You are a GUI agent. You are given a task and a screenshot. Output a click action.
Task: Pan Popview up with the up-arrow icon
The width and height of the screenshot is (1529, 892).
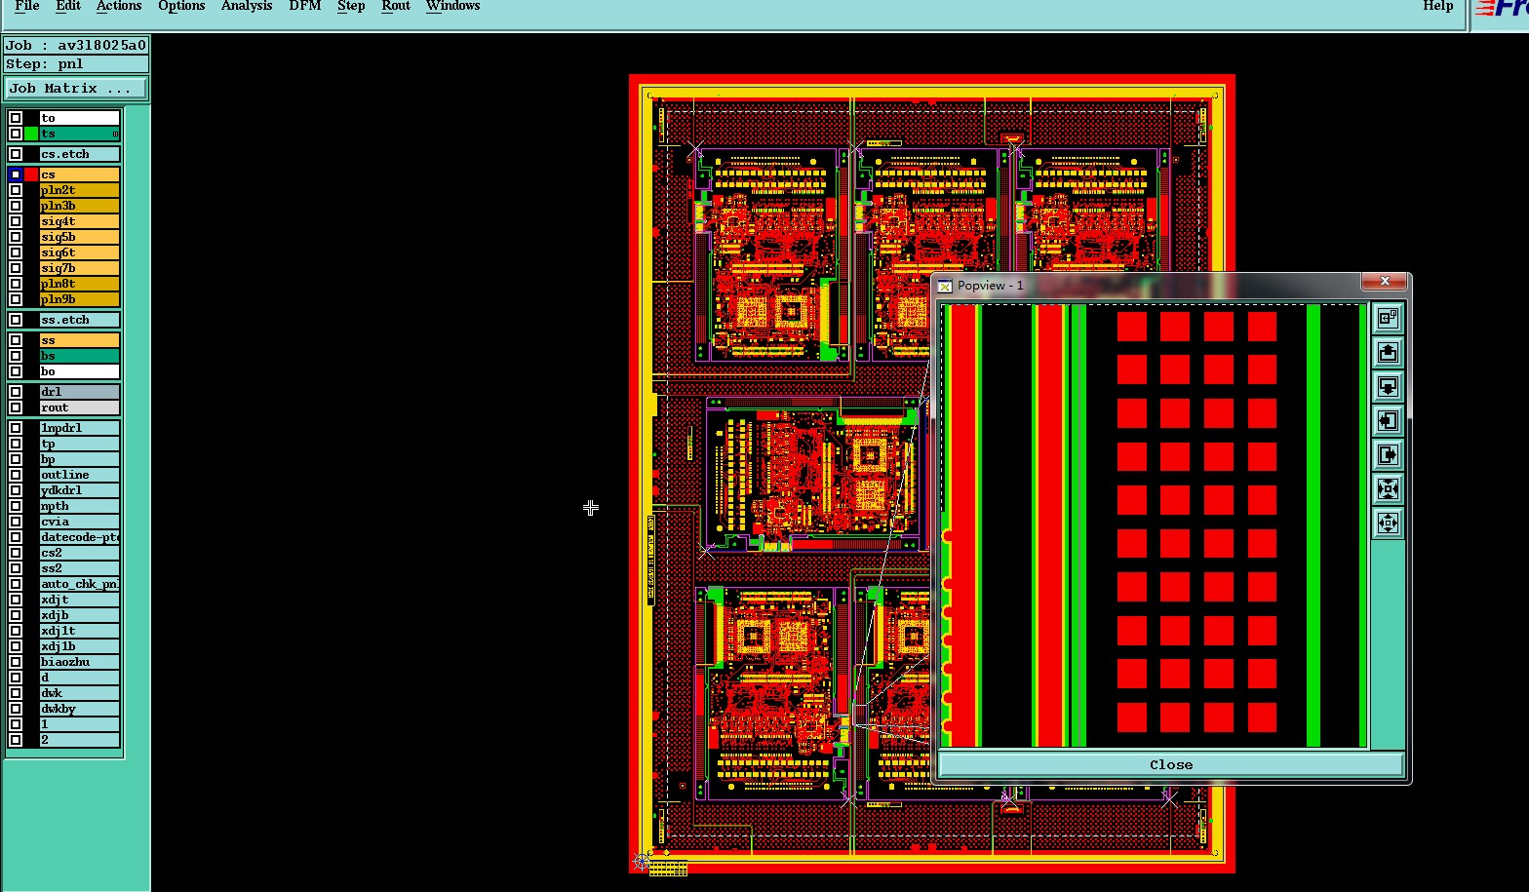(1388, 352)
